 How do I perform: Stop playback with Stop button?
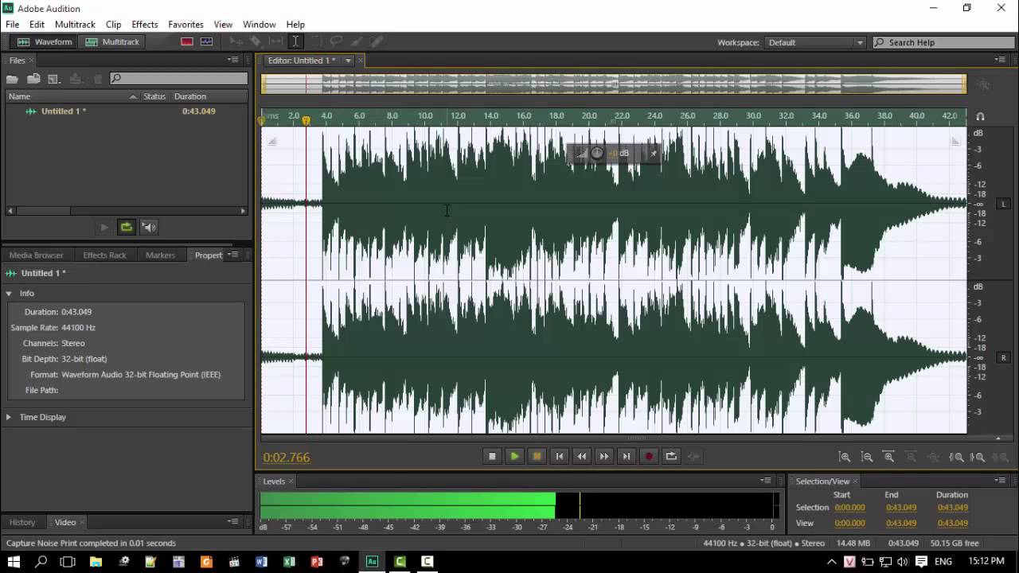(x=492, y=456)
